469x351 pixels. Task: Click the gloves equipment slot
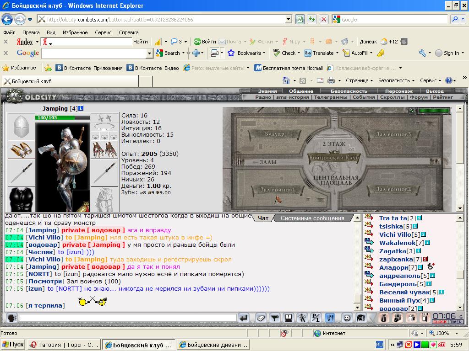click(105, 149)
